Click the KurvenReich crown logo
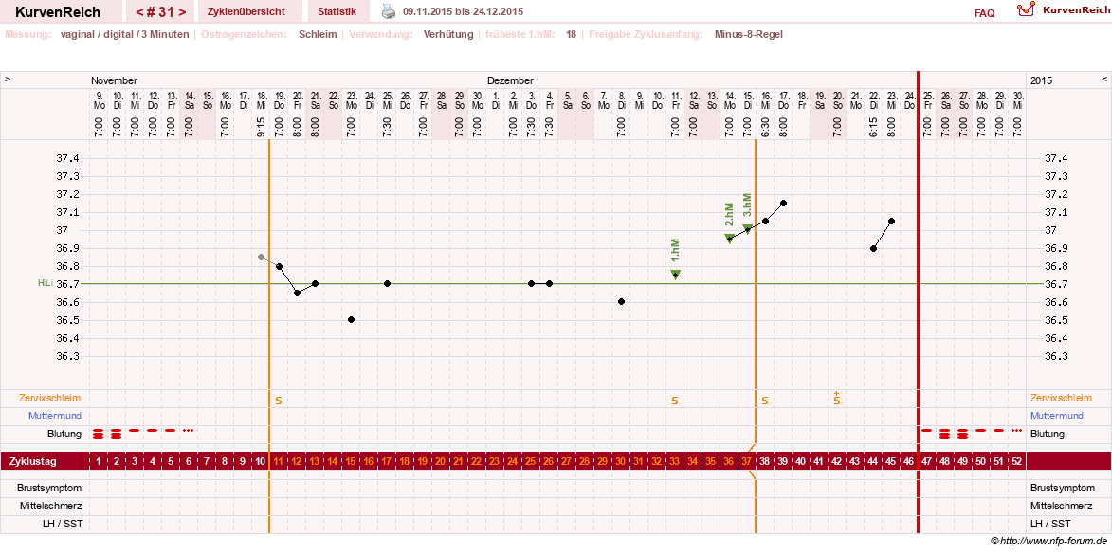This screenshot has width=1112, height=552. (x=1025, y=9)
